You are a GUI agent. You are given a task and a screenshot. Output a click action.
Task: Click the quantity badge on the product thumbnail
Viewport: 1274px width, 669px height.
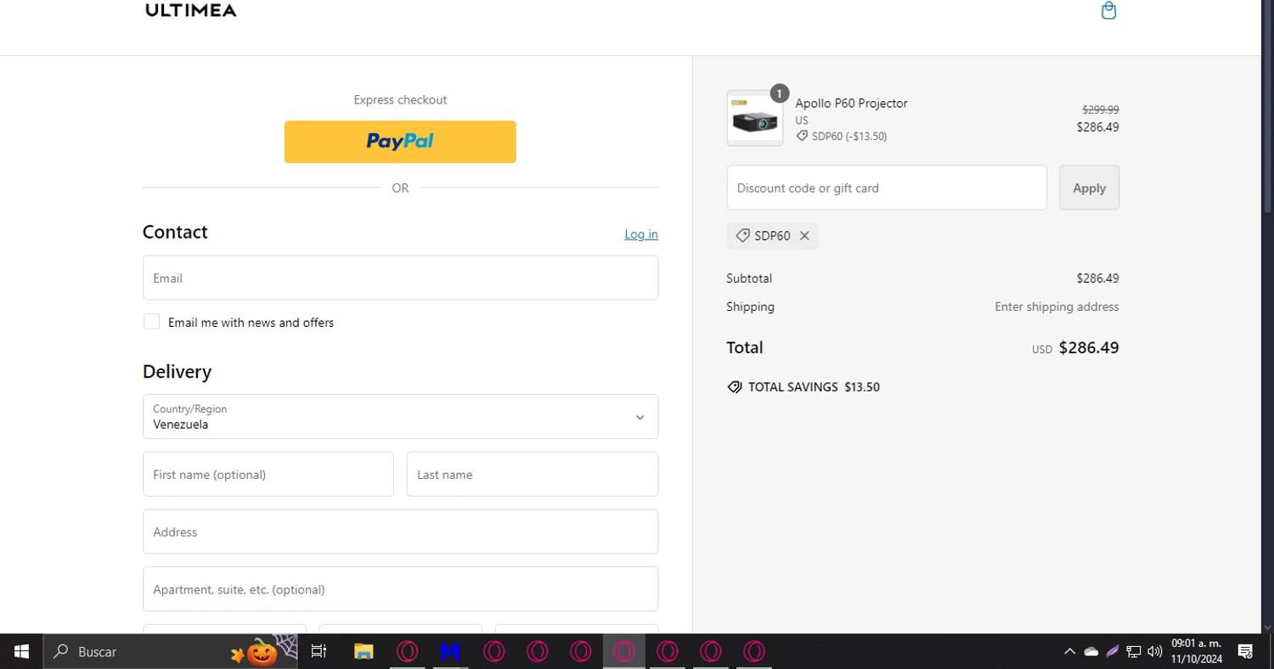click(x=779, y=93)
